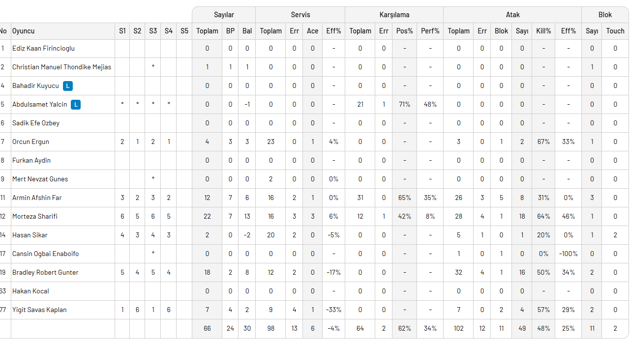
Task: Click the L badge next to Abdulsamet Yalcin
Action: (76, 105)
